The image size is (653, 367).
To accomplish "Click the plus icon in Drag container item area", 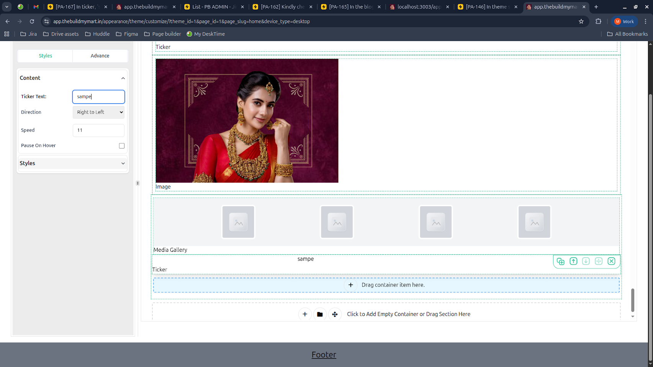I will click(350, 285).
